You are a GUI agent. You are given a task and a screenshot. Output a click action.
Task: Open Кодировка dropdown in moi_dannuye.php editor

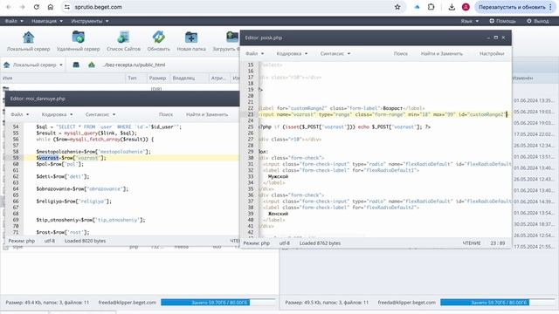pyautogui.click(x=57, y=114)
